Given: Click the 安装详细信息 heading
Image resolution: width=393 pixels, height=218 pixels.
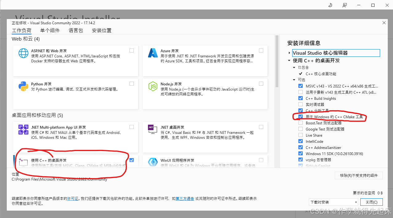Looking at the screenshot, I should click(x=304, y=43).
